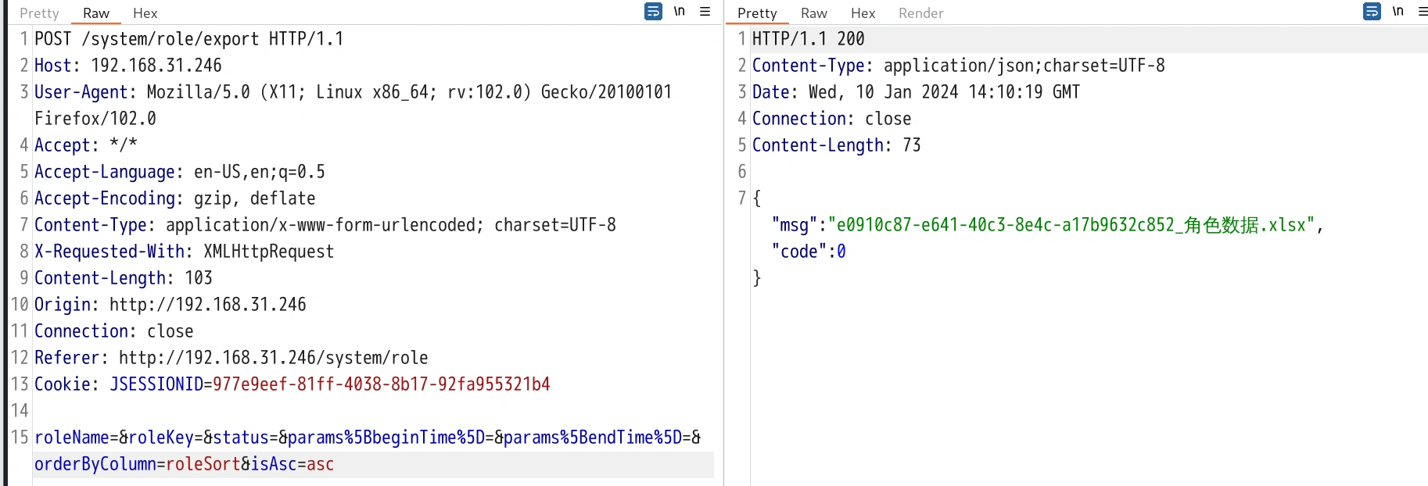
Task: Open the response editor hamburger menu
Action: pyautogui.click(x=1422, y=12)
